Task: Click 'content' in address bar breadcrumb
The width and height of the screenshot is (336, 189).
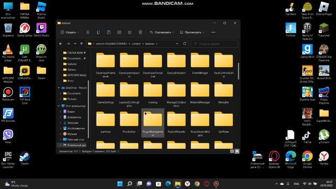Action: pos(136,44)
